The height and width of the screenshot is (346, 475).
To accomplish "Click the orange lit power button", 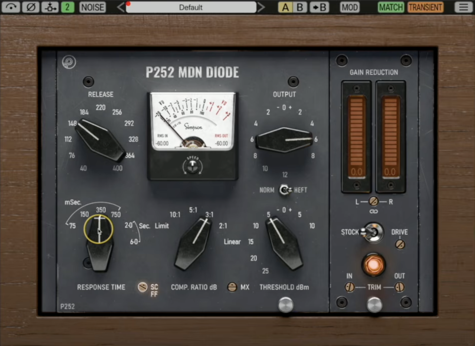I will click(x=374, y=265).
